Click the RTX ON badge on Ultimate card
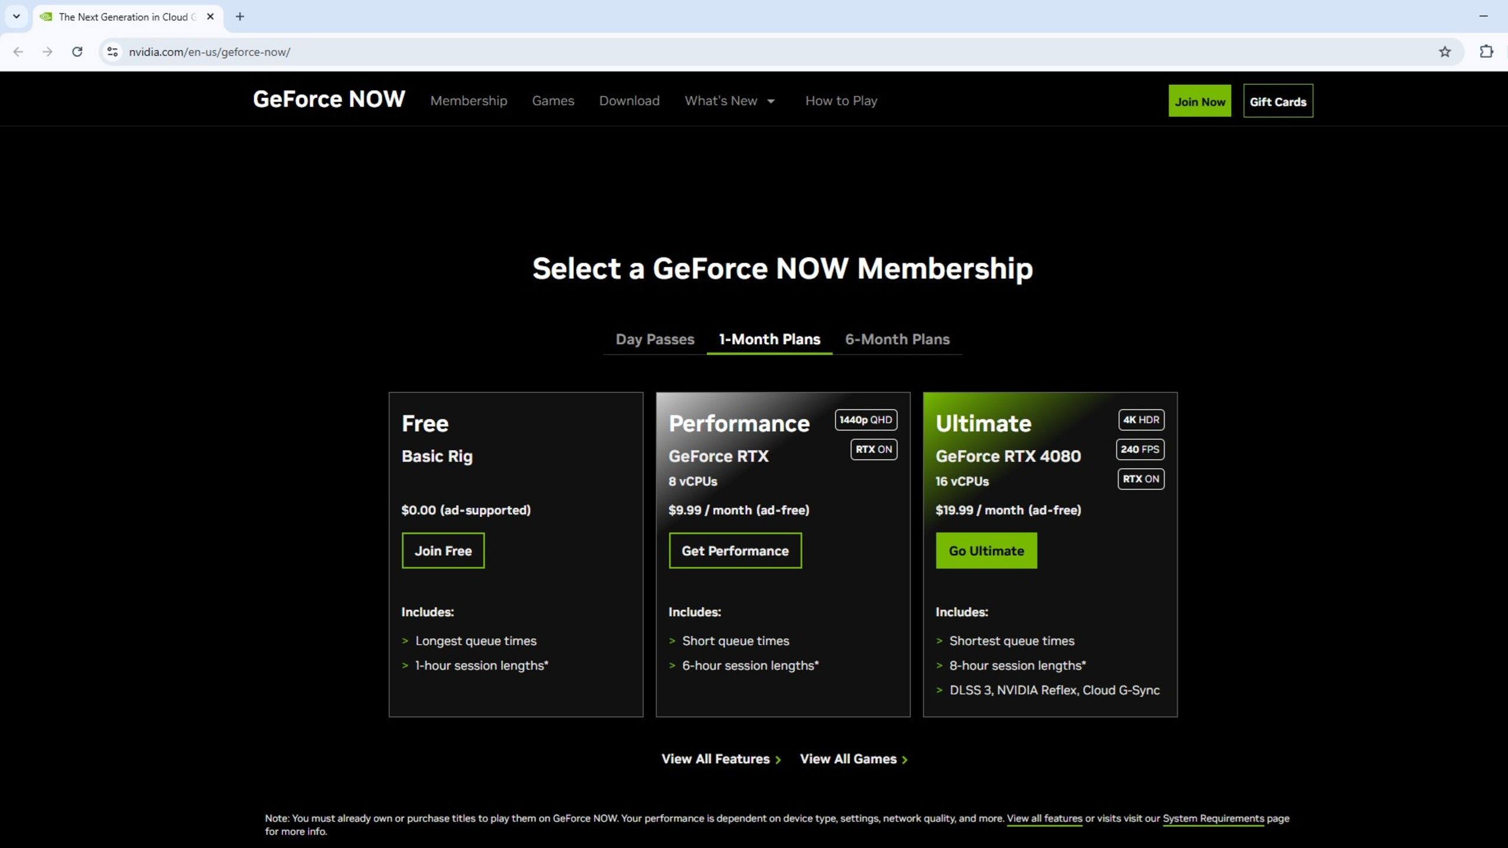 tap(1141, 479)
